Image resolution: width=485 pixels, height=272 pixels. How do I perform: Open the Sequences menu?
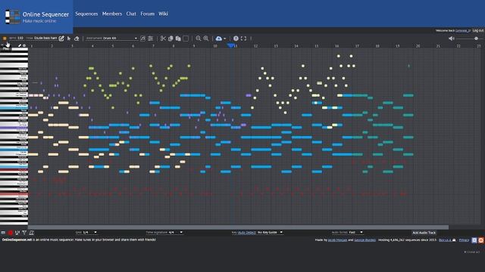tap(86, 14)
